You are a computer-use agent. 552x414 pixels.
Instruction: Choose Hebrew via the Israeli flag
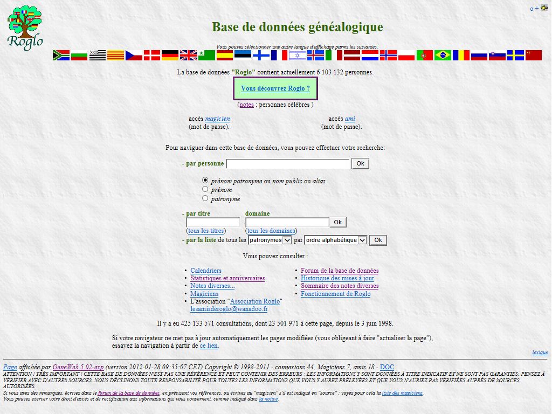(298, 56)
